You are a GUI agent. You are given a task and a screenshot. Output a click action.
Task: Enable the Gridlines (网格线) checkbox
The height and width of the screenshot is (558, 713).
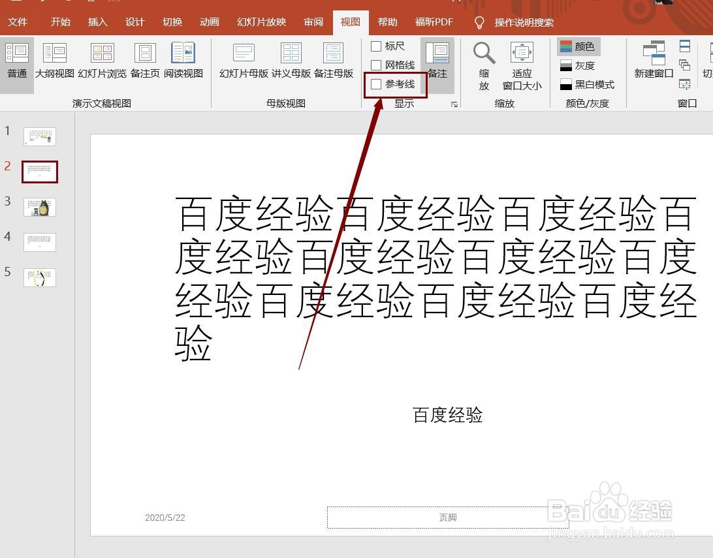point(376,65)
